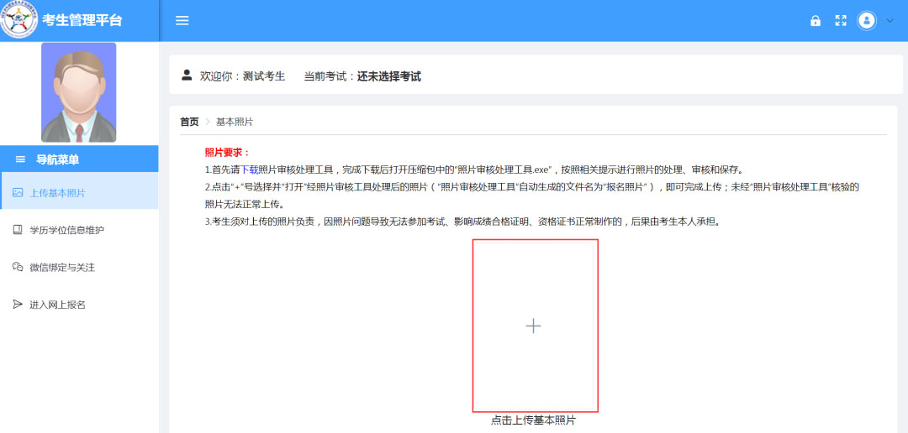Click the platform logo beside 考生管理平台
Screen dimensions: 908x433
click(19, 20)
